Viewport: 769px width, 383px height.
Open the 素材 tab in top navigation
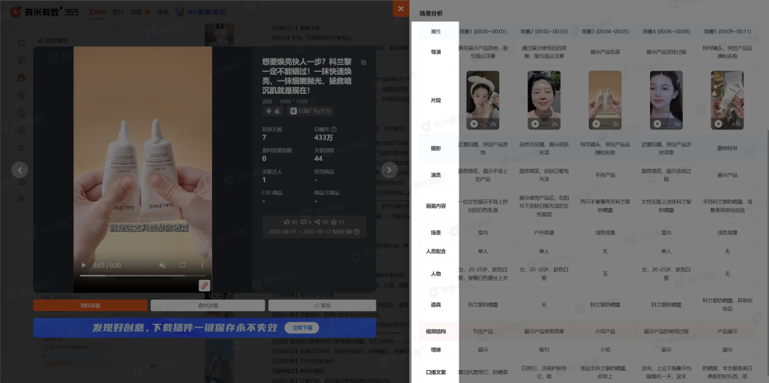tap(118, 12)
